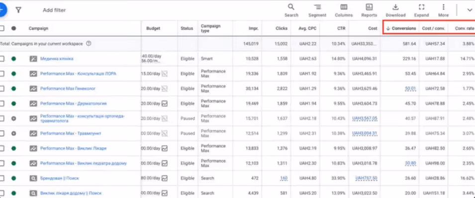Open status dot for Performance Max Гінеколог
Image resolution: width=475 pixels, height=198 pixels.
[x=13, y=89]
